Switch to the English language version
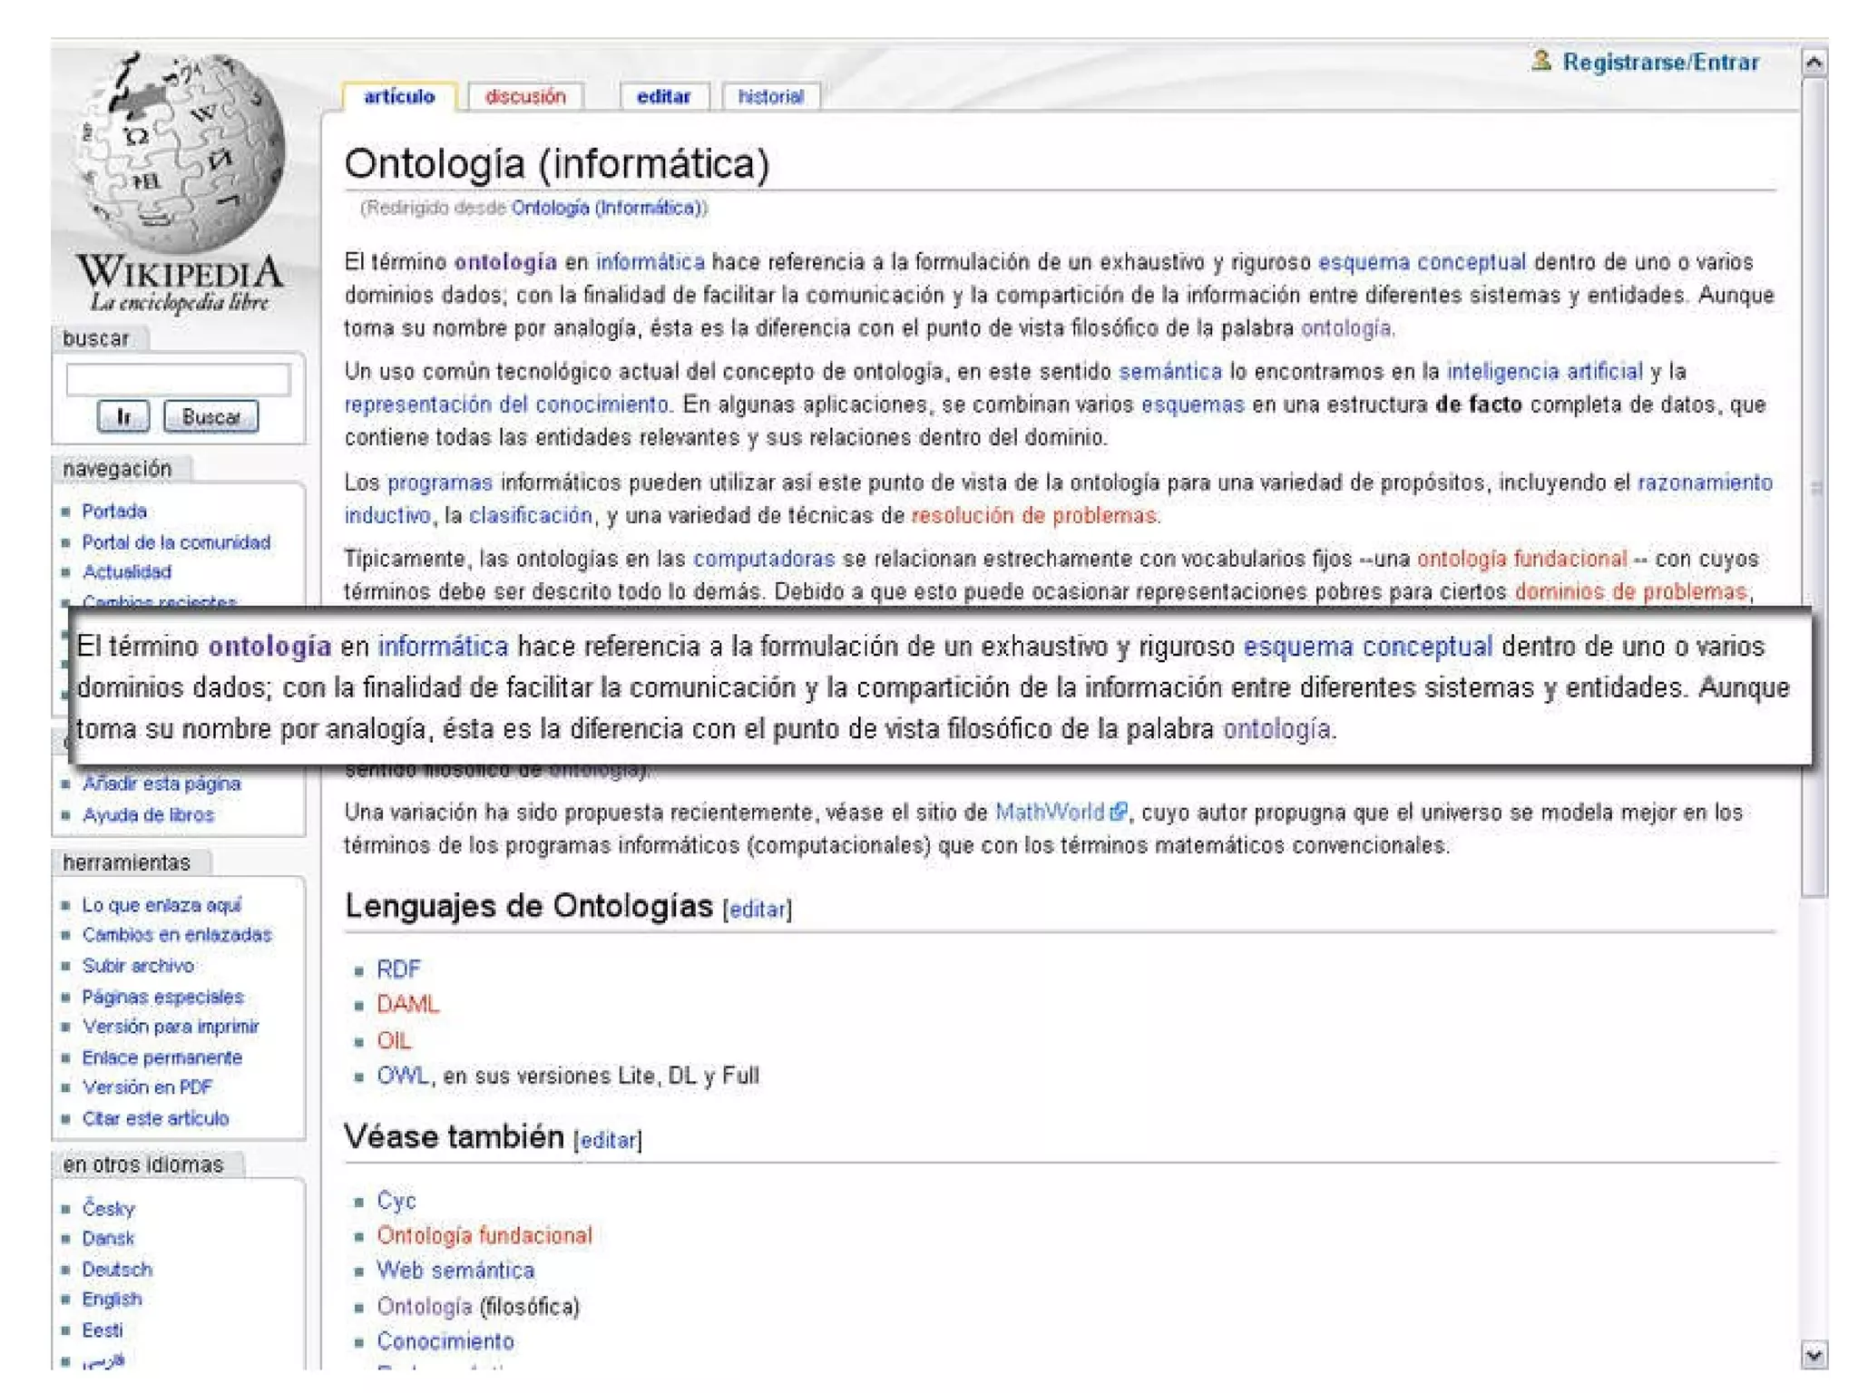This screenshot has height=1393, width=1858. 112,1299
